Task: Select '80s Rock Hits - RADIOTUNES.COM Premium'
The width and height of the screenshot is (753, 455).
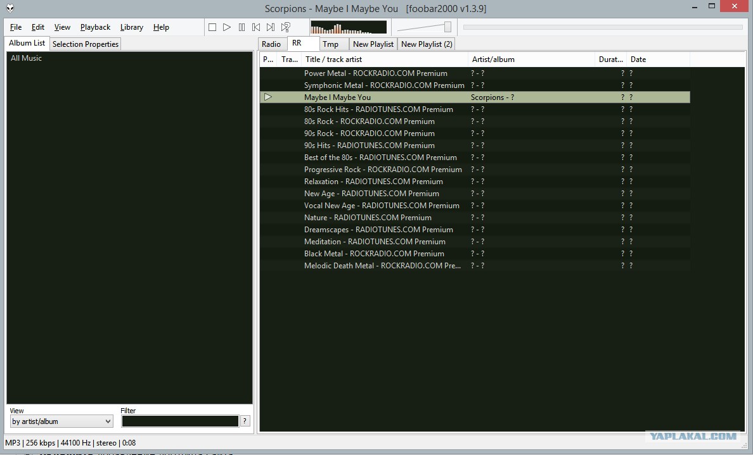Action: 475,109
